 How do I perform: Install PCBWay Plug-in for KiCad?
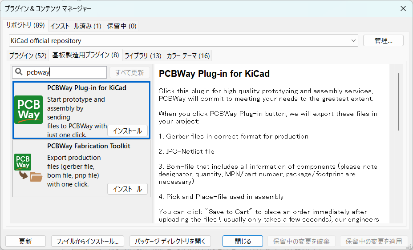point(127,131)
